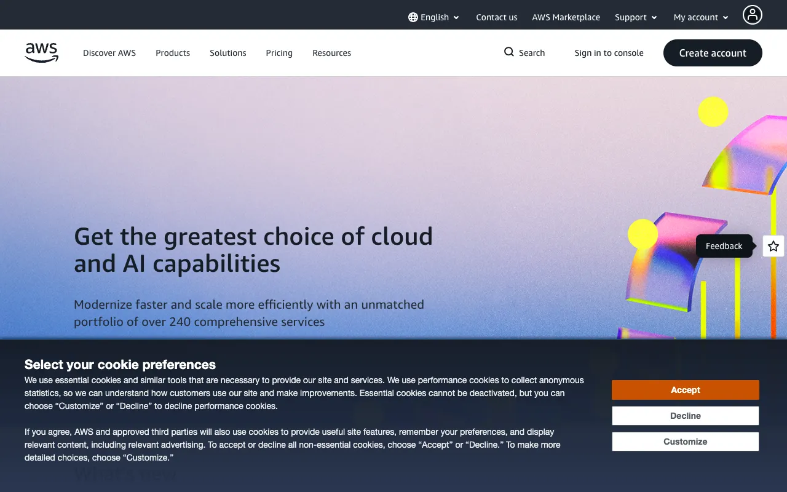Open the Support dropdown

coord(635,17)
